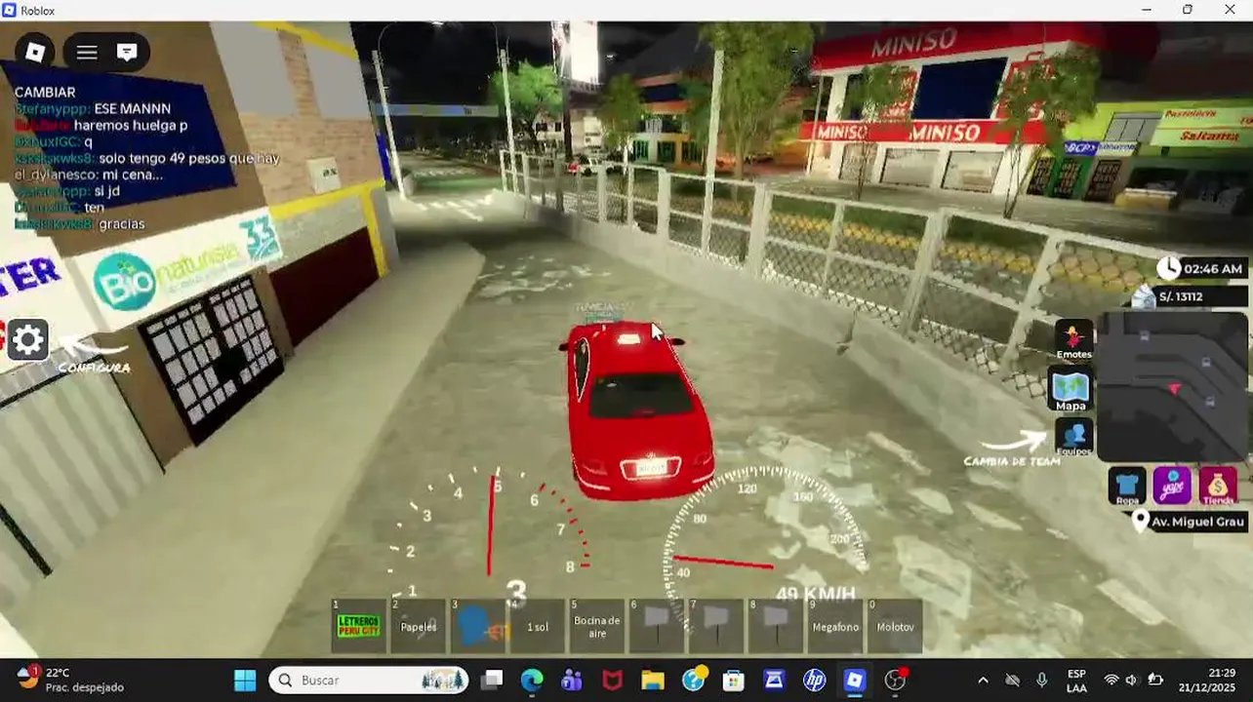Open the volume speaker tray icon
Image resolution: width=1253 pixels, height=702 pixels.
pyautogui.click(x=1132, y=680)
